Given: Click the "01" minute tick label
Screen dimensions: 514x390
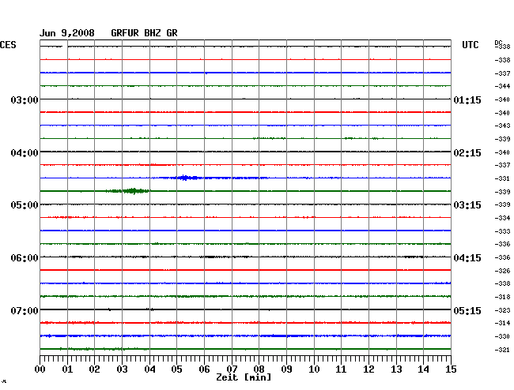Looking at the screenshot, I should [x=67, y=369].
